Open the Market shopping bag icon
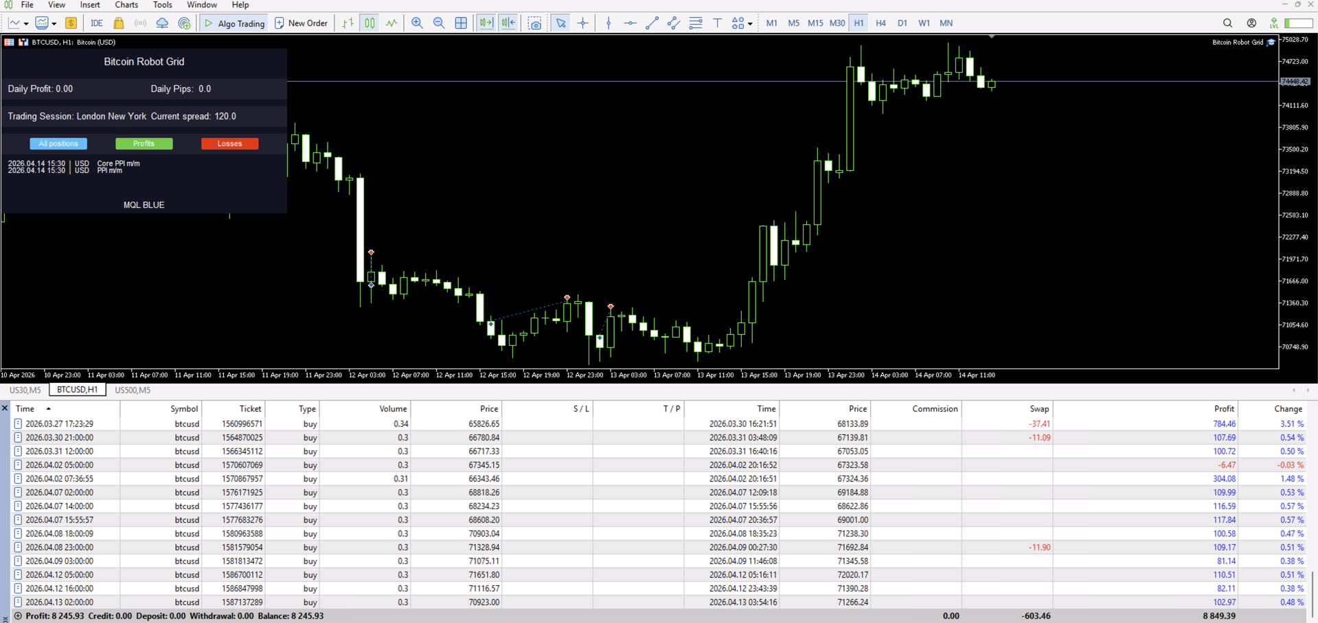Viewport: 1318px width, 623px height. [x=119, y=23]
